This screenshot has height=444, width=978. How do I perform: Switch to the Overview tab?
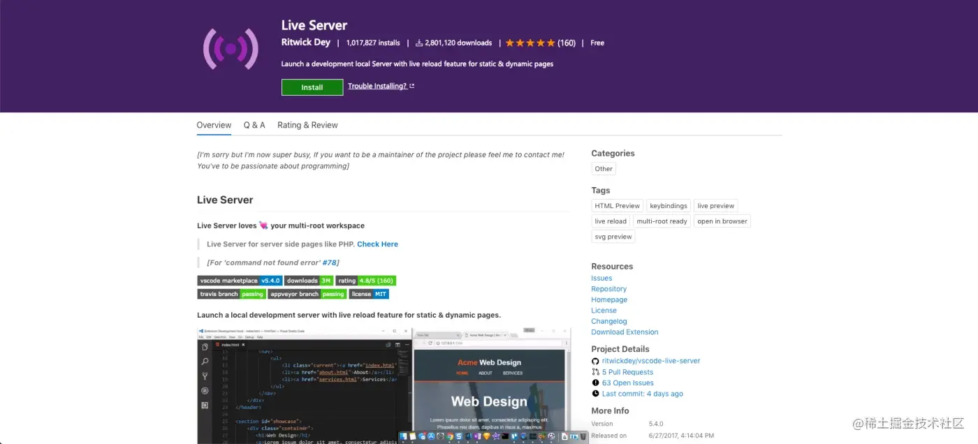pyautogui.click(x=214, y=125)
